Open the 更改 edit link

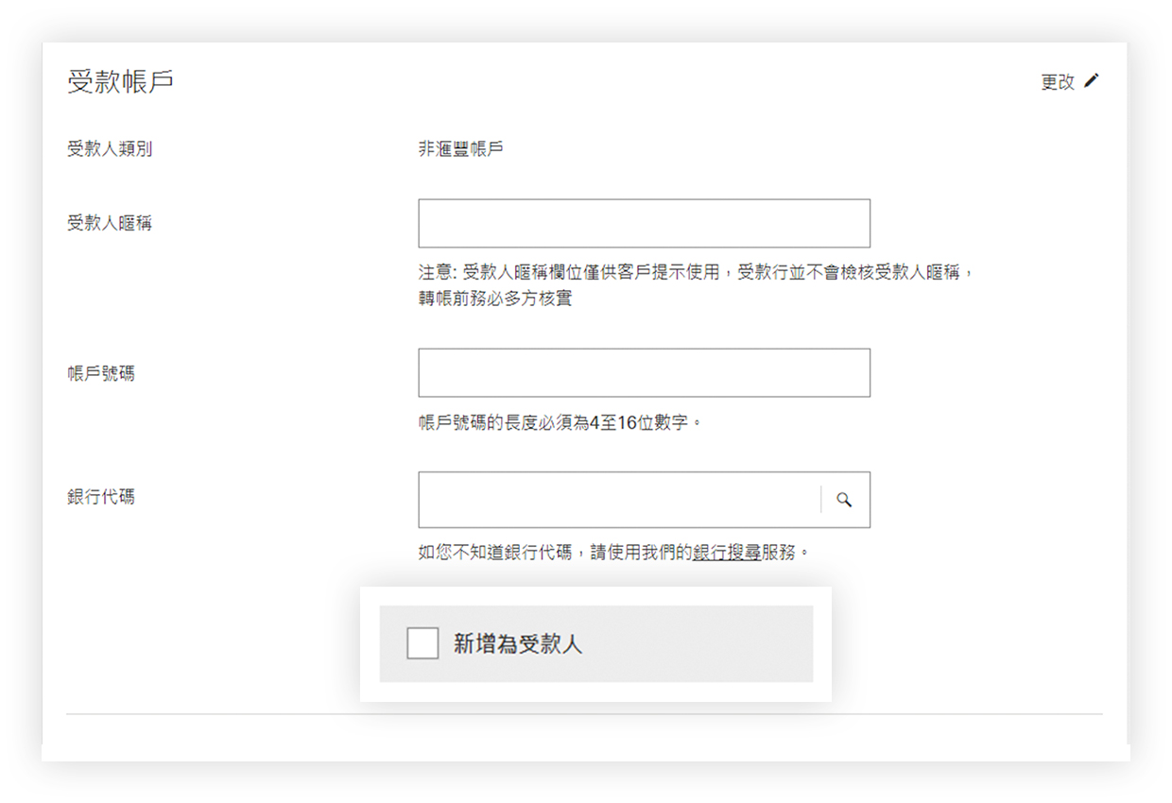(1058, 82)
